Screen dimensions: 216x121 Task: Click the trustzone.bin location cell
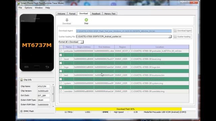(x=160, y=75)
